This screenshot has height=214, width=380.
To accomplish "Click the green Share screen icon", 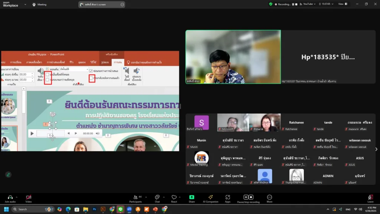I will pos(191,197).
